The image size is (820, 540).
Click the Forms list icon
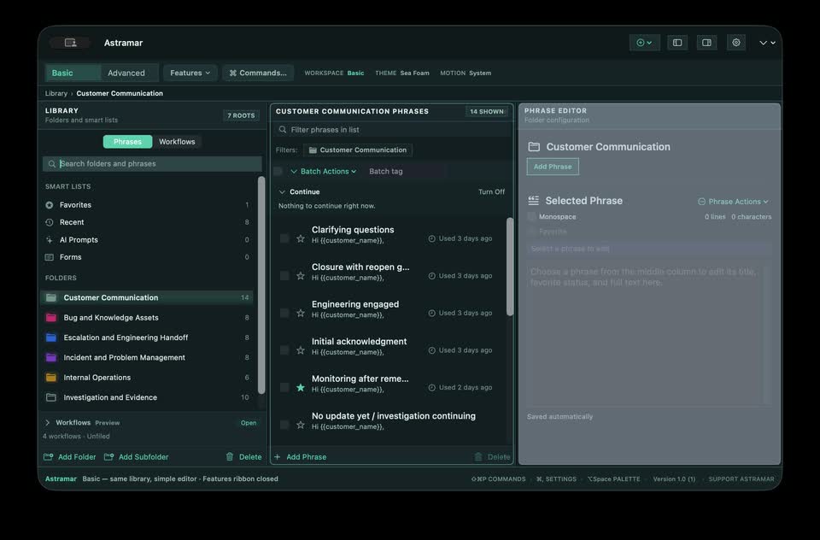pos(50,257)
